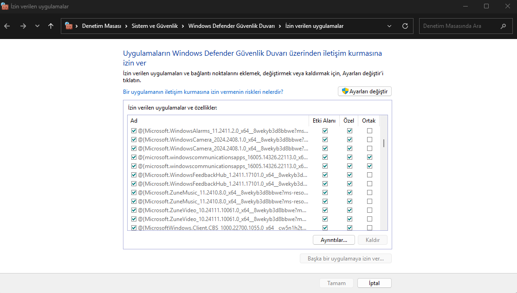
Task: Toggle Ortak checkbox for WindowsAlarms row
Action: pyautogui.click(x=369, y=130)
